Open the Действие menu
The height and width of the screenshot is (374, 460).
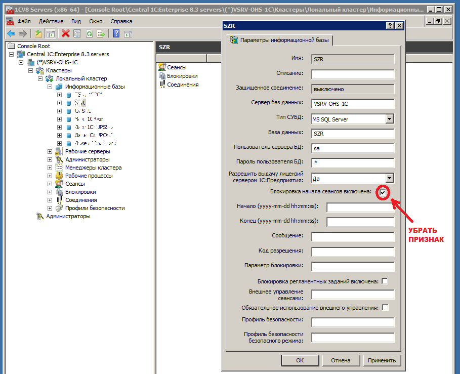pyautogui.click(x=51, y=21)
